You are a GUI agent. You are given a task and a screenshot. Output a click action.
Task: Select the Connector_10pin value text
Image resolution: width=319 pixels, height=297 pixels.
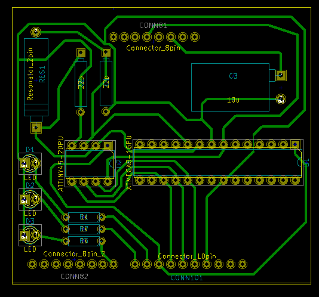pos(187,256)
